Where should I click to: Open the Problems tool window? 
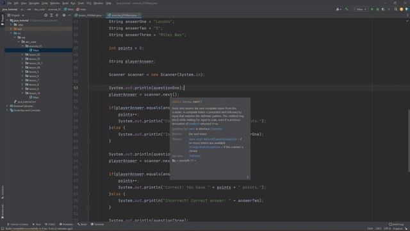pyautogui.click(x=66, y=225)
